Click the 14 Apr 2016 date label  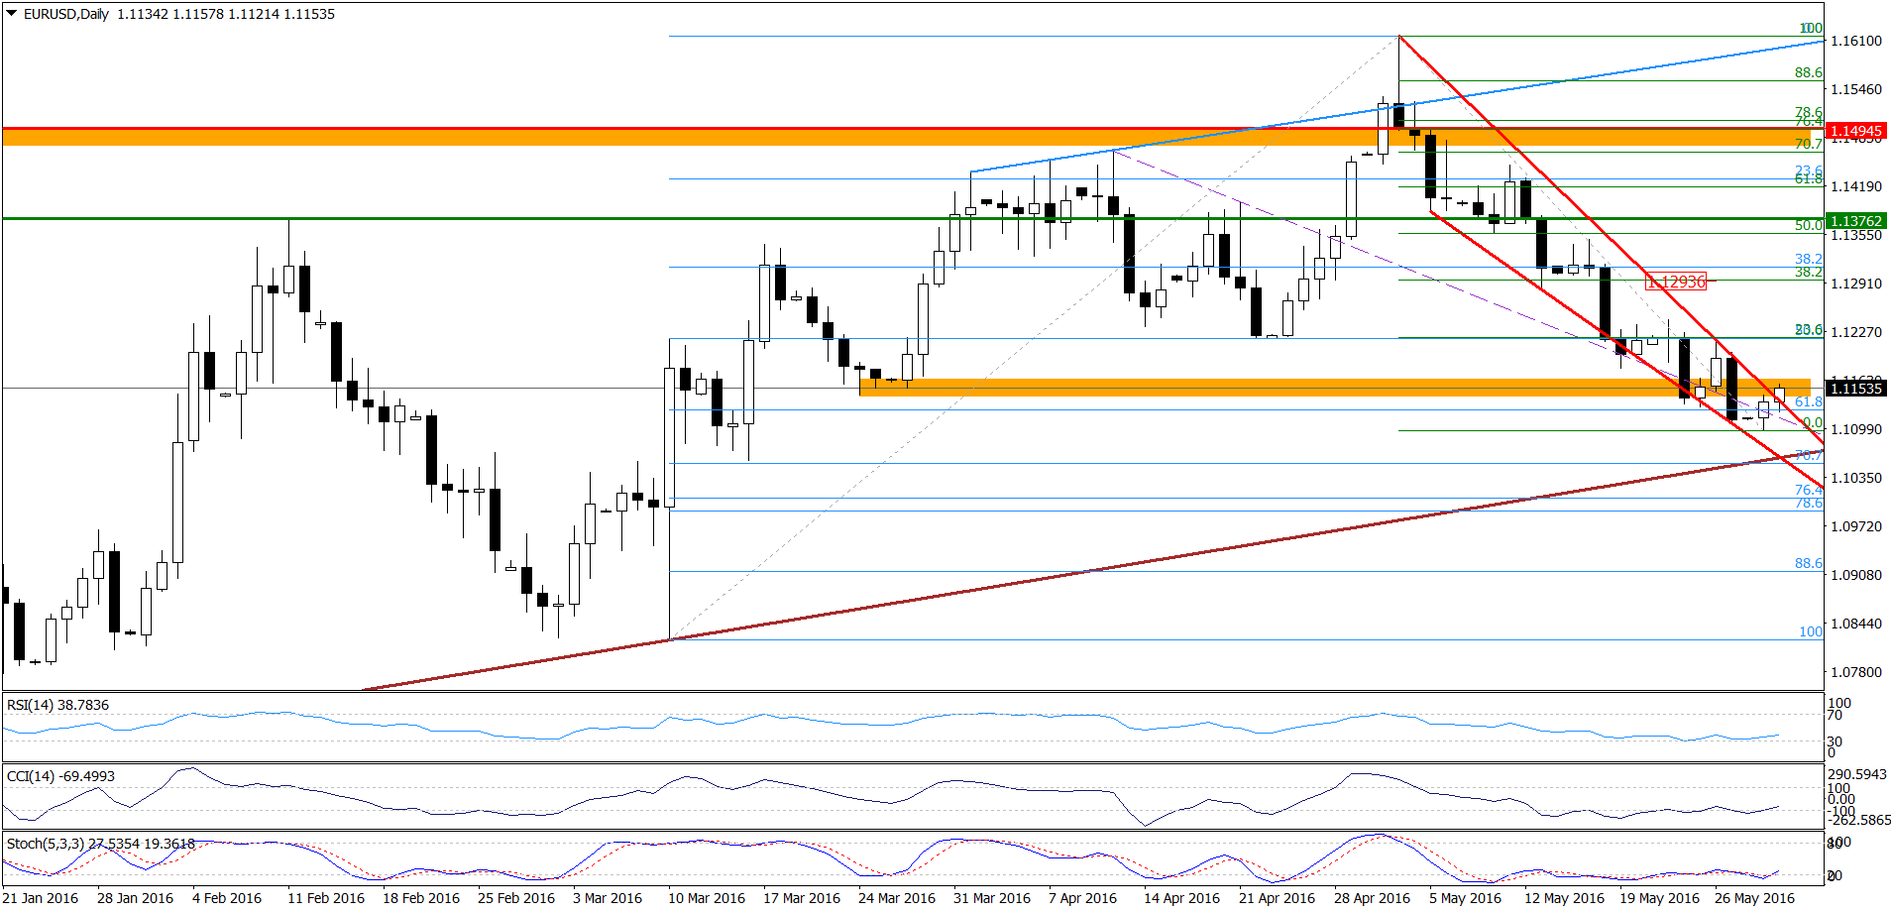point(1181,898)
